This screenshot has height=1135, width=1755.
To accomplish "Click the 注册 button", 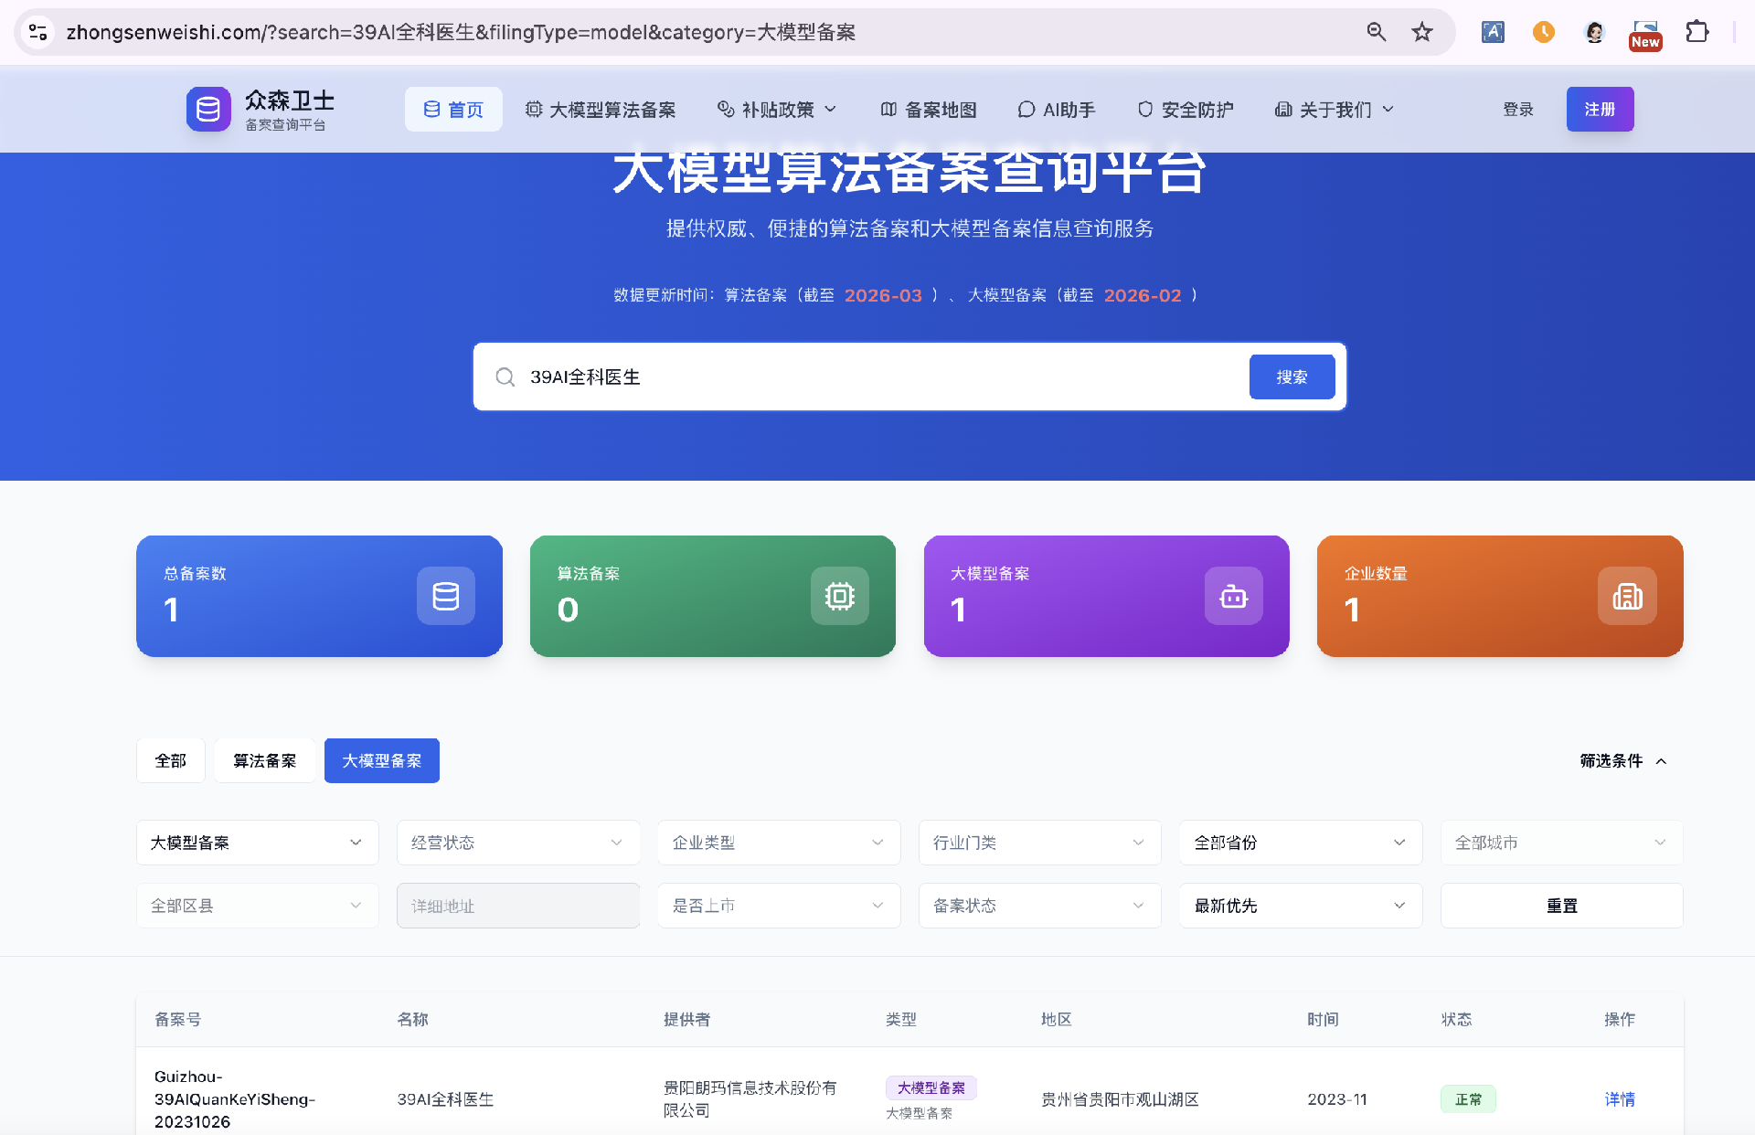I will pyautogui.click(x=1600, y=110).
